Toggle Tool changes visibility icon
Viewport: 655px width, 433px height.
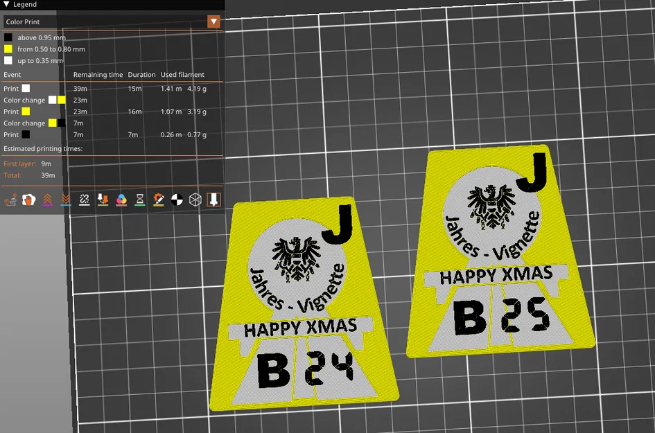tap(103, 200)
